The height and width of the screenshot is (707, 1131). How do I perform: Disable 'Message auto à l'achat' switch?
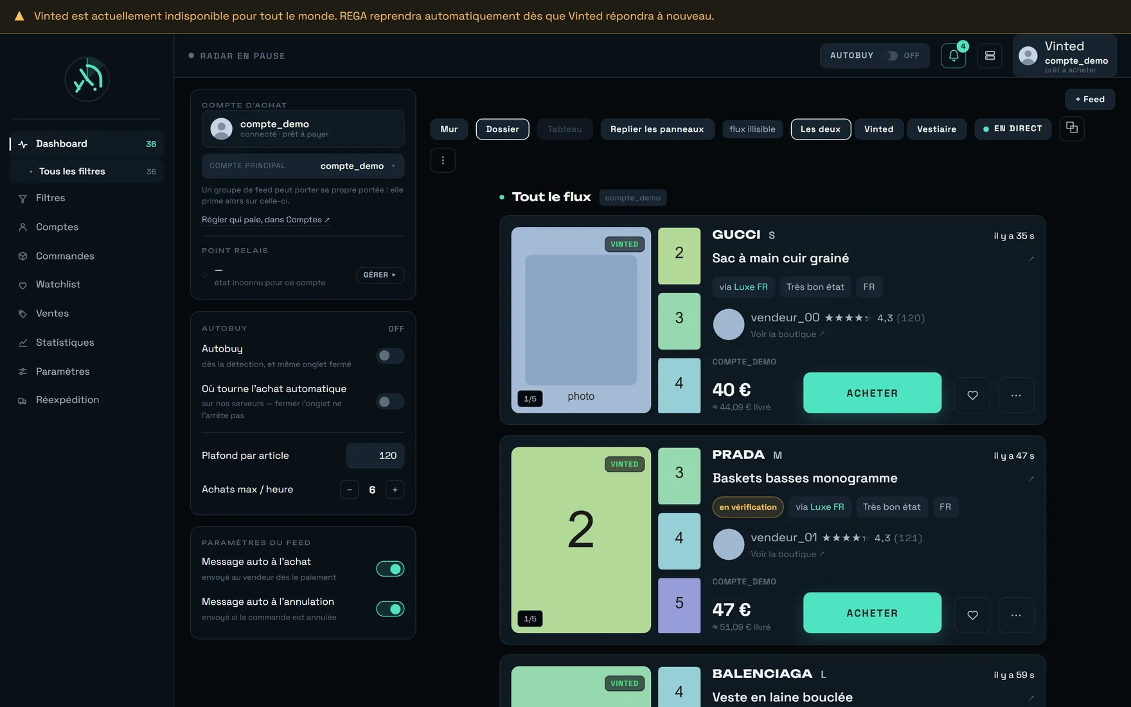[x=390, y=569]
